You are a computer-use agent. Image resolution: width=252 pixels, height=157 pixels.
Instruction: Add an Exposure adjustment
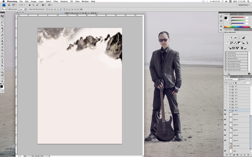click(x=243, y=37)
